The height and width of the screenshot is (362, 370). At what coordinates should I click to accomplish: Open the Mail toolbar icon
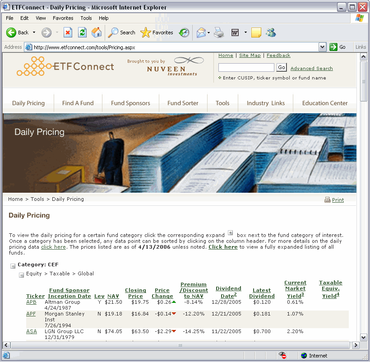201,32
